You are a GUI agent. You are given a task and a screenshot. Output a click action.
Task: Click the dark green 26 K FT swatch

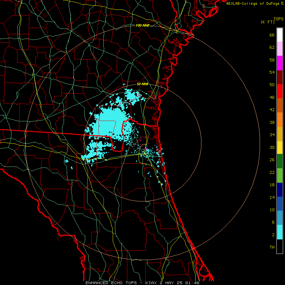pos(280,161)
